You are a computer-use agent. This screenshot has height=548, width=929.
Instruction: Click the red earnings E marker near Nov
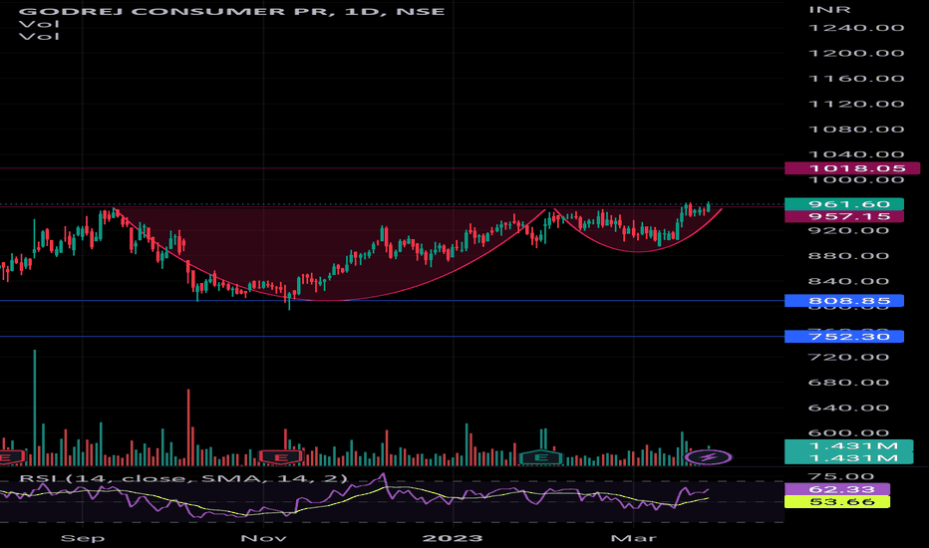tap(281, 457)
